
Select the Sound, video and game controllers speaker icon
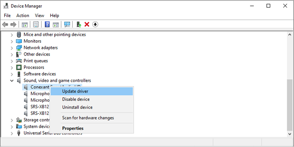click(x=19, y=80)
